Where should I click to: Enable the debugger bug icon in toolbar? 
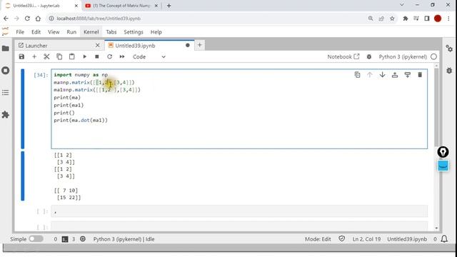pos(369,57)
